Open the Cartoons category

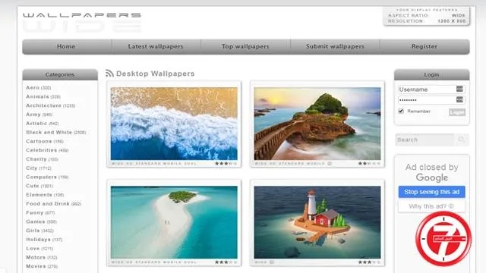coord(45,141)
